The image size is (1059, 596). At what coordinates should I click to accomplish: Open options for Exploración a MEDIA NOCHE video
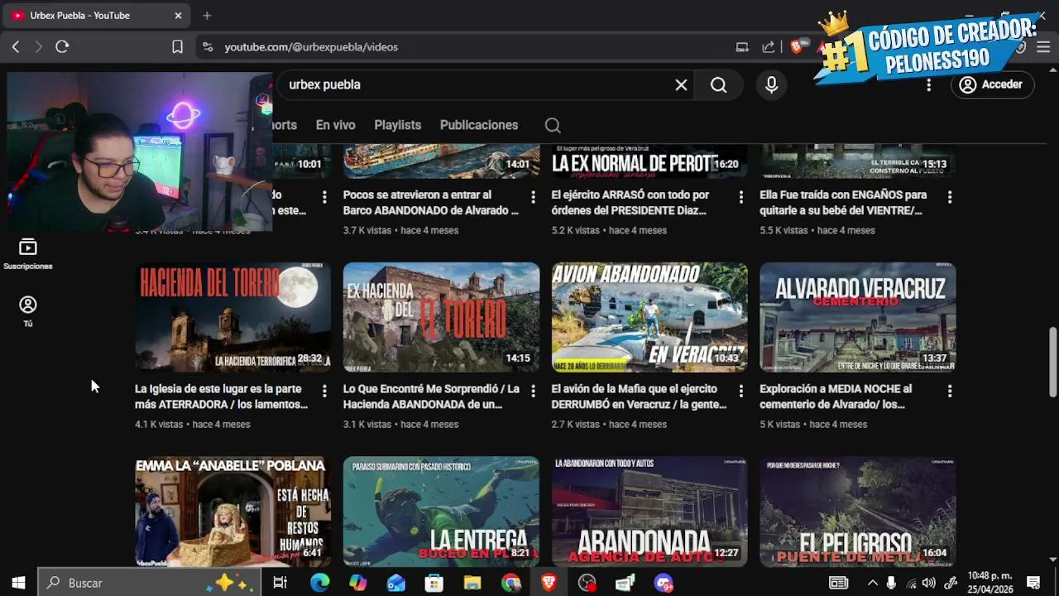tap(950, 391)
